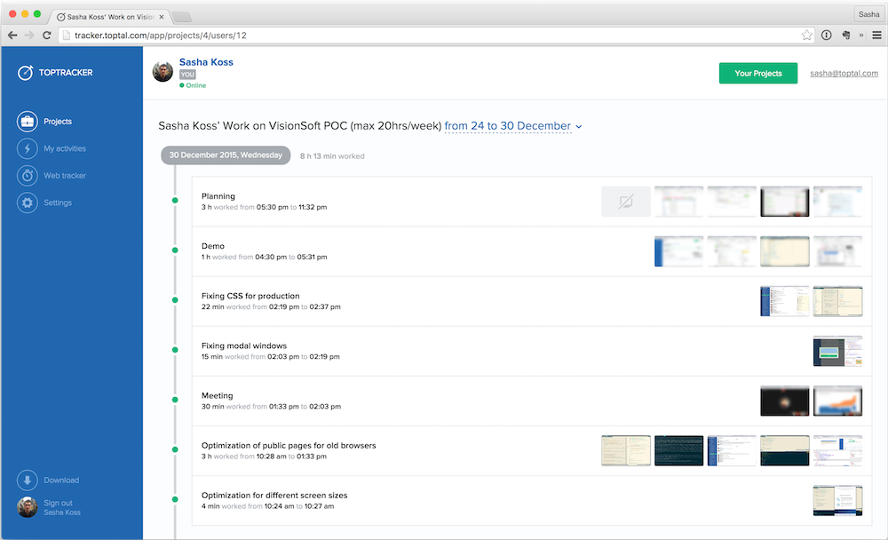
Task: Open last screenshot thumbnail in Demo row
Action: (x=837, y=251)
